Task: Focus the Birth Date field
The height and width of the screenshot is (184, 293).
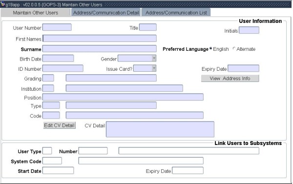Action: 58,58
